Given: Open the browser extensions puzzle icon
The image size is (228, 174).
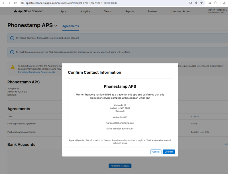Looking at the screenshot, I should [216, 3].
